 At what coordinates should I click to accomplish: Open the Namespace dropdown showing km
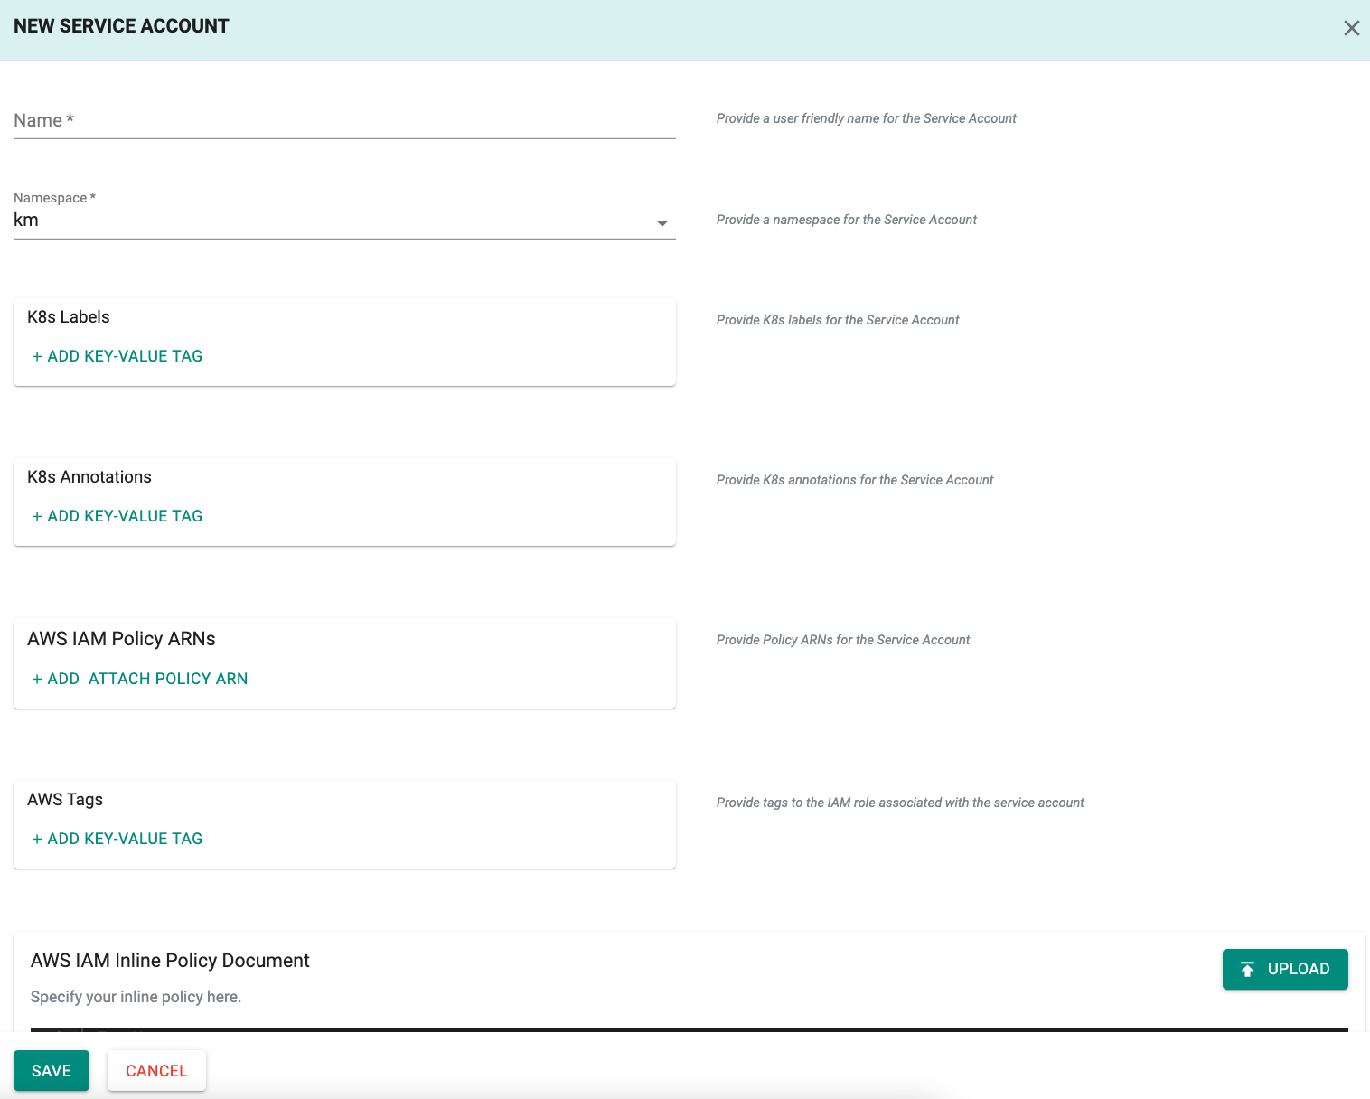point(344,220)
